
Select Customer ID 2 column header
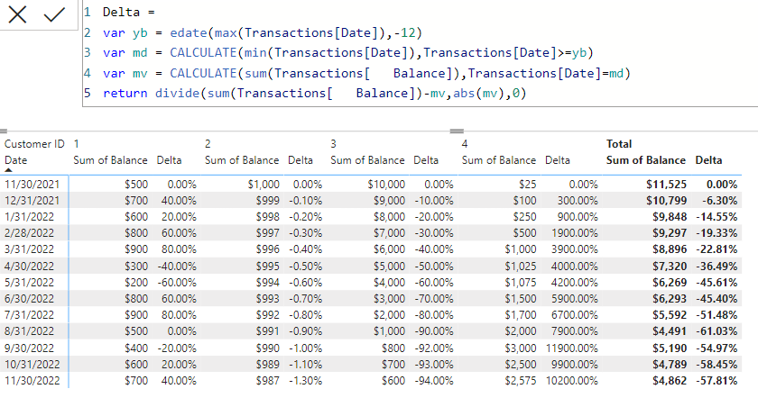(208, 144)
